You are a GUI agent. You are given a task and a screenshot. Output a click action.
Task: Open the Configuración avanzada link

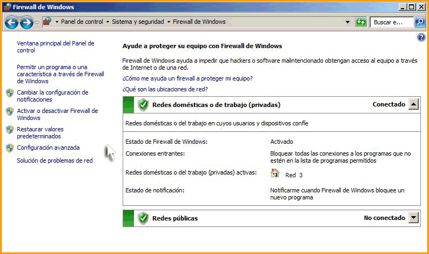(x=48, y=148)
